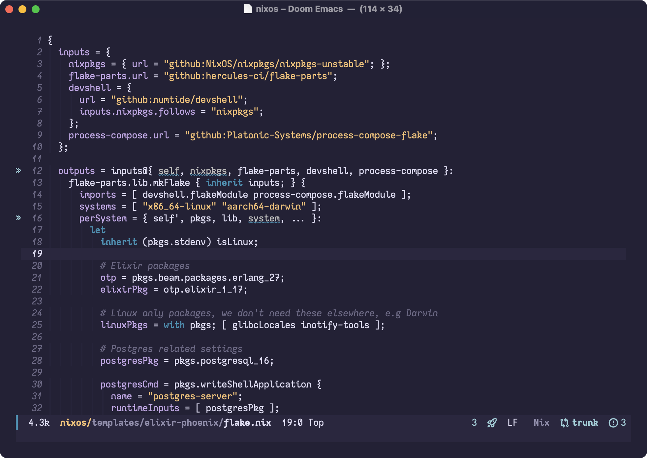
Task: Click the underlined self argument
Action: coord(169,171)
